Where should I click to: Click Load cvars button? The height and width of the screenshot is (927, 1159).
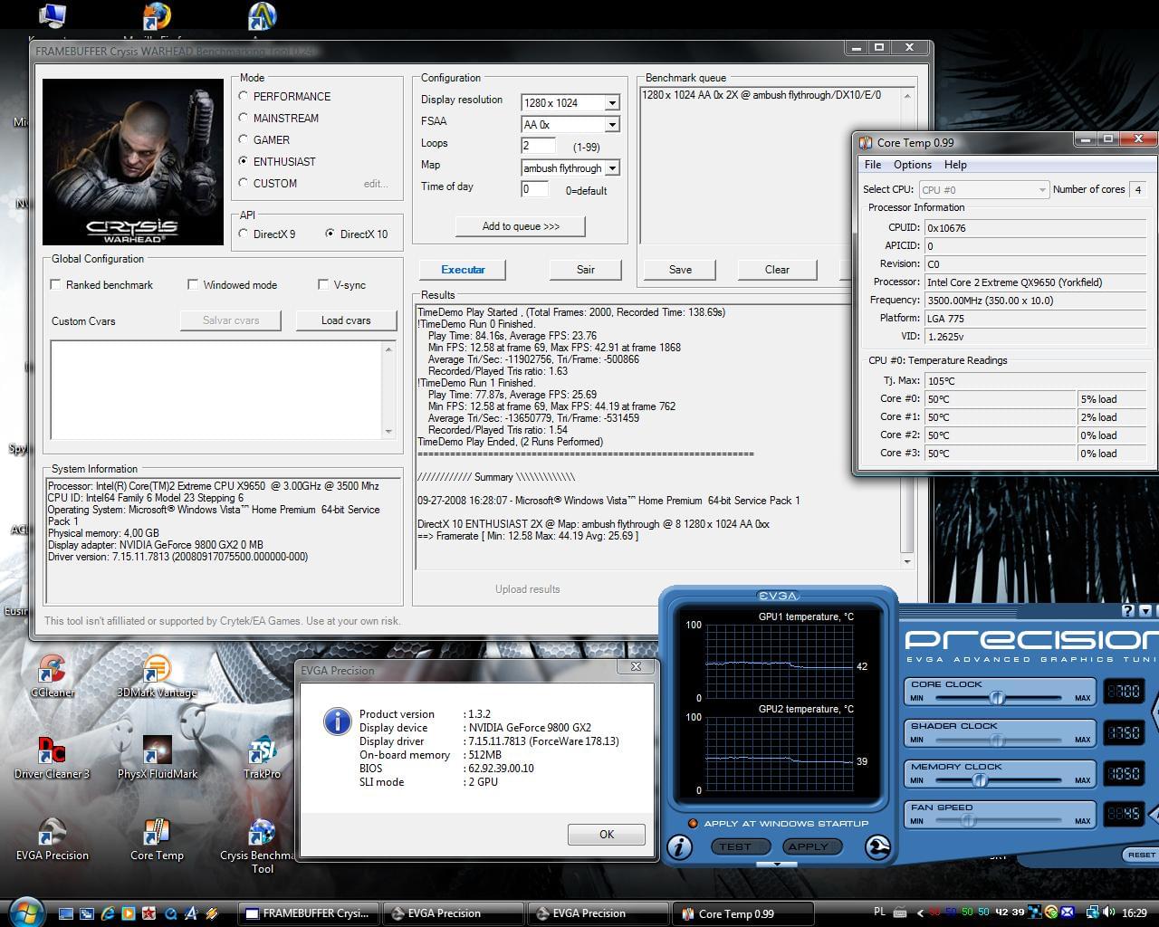tap(346, 320)
